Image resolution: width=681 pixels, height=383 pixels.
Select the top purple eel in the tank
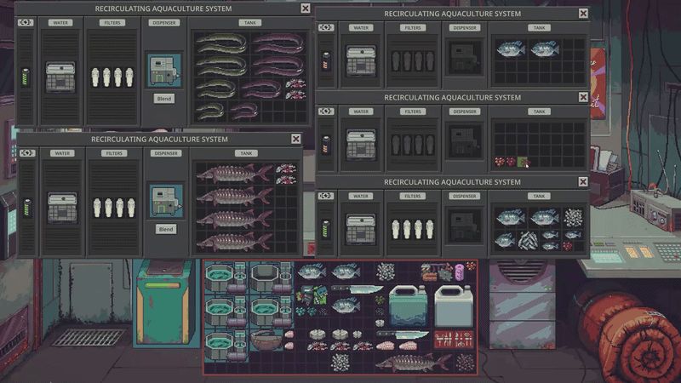[x=278, y=43]
